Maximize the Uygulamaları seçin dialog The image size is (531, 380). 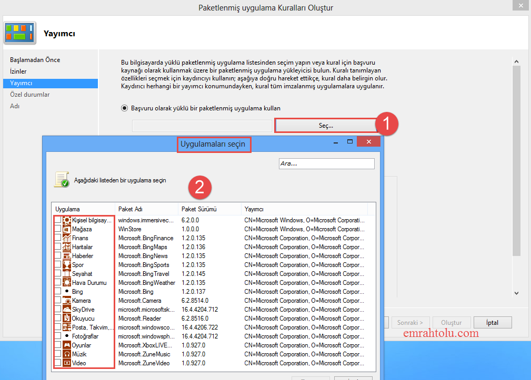click(x=350, y=142)
